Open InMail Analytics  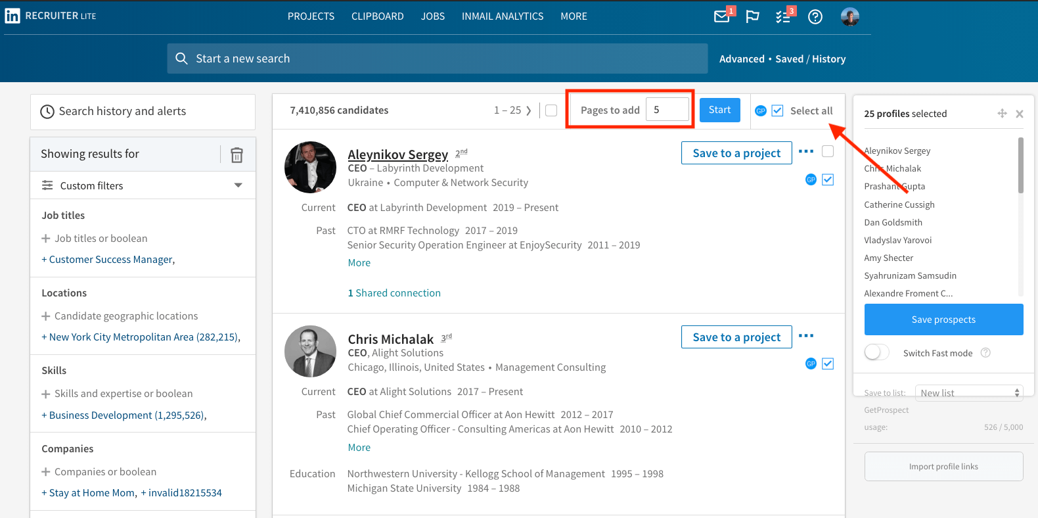coord(503,16)
